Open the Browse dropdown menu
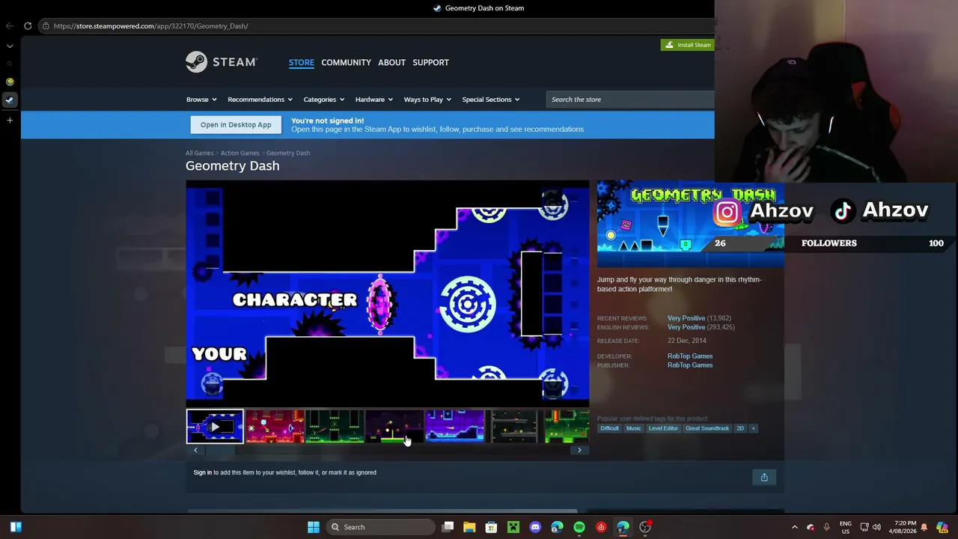Image resolution: width=958 pixels, height=539 pixels. [201, 100]
